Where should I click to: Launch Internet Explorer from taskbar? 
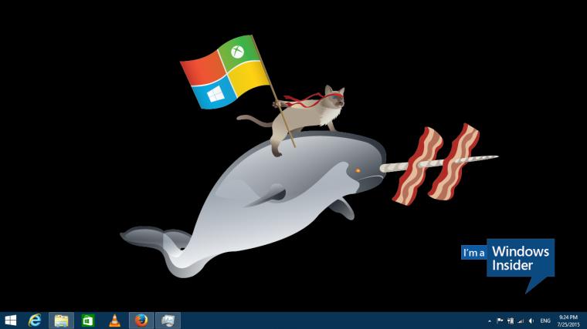(x=36, y=321)
